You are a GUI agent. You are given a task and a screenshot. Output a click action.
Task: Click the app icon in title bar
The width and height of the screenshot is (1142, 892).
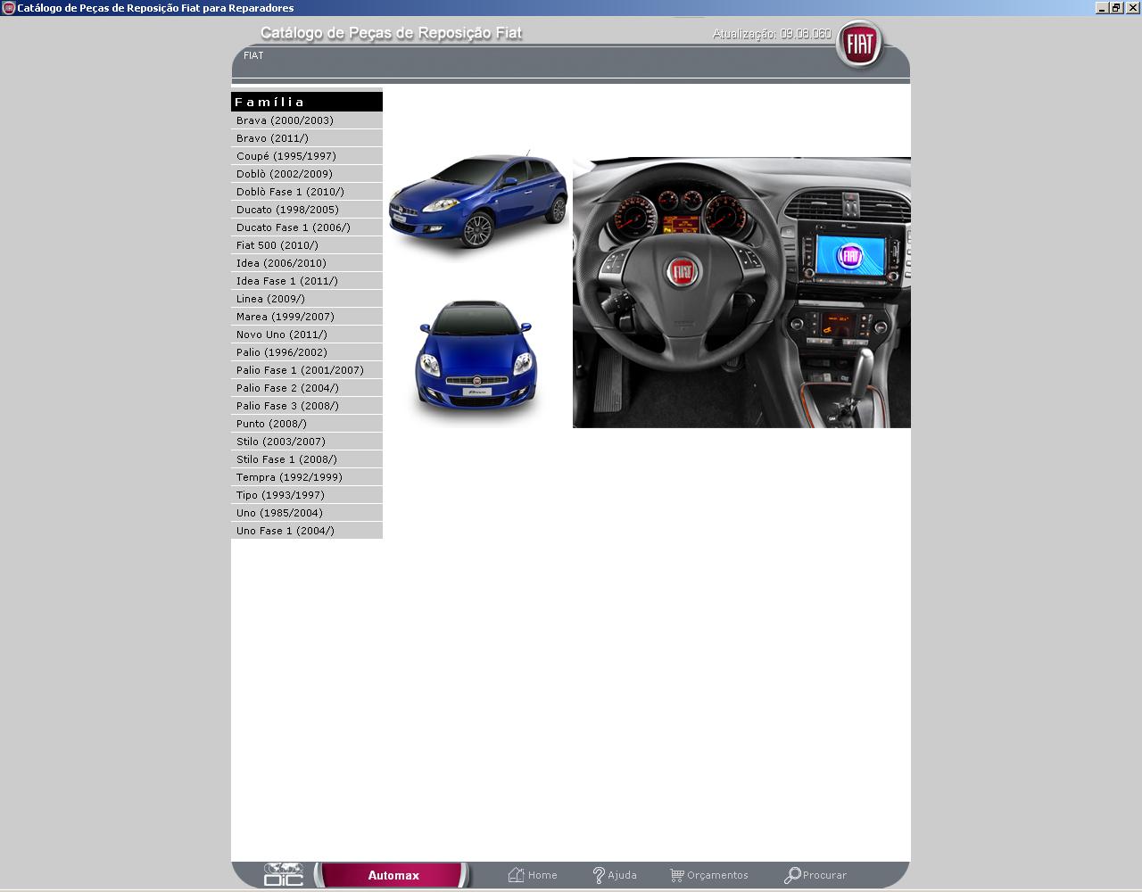[x=8, y=8]
